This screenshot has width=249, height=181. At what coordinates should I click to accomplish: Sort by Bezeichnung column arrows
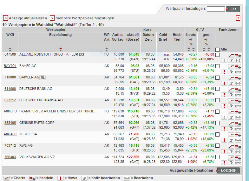[x=61, y=49]
